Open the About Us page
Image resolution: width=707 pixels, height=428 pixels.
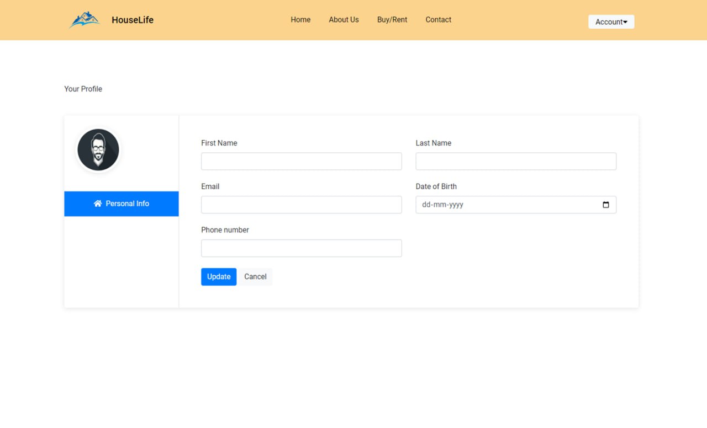pyautogui.click(x=344, y=19)
